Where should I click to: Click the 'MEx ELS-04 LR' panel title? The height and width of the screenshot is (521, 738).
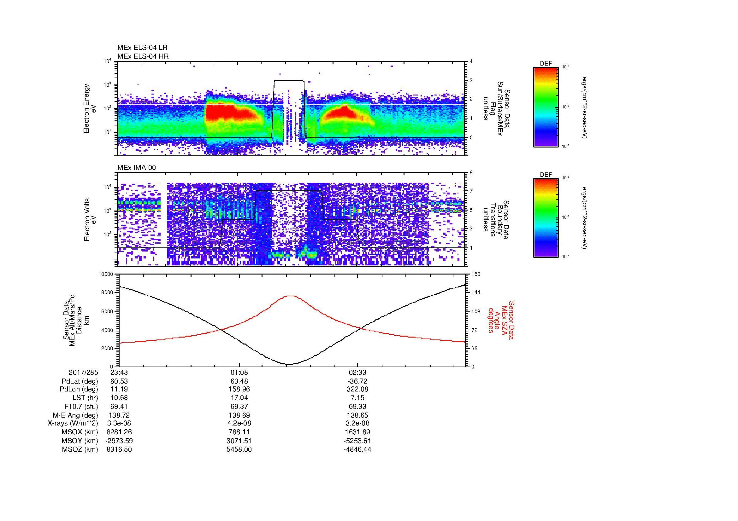coord(142,48)
